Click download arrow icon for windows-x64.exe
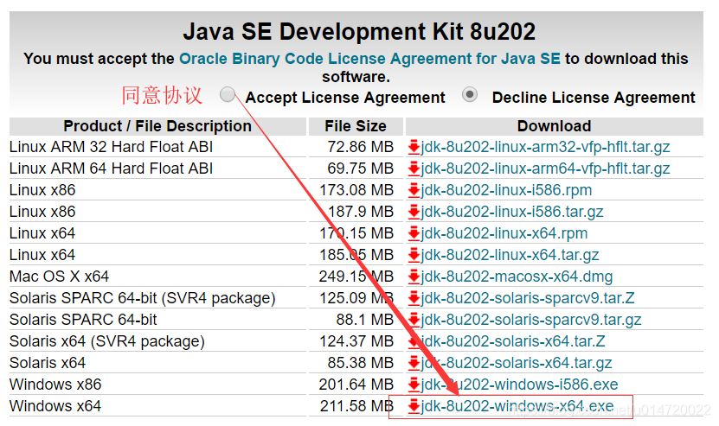This screenshot has width=719, height=426. (414, 406)
